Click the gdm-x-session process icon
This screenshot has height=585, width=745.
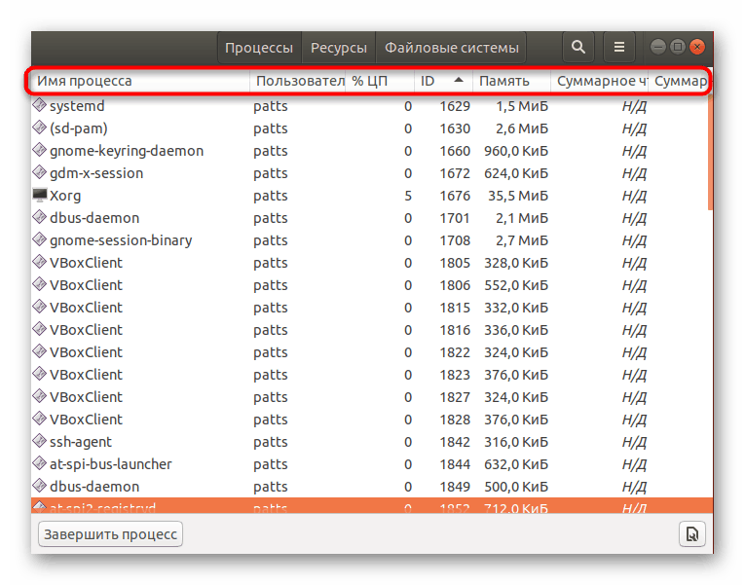tap(39, 172)
